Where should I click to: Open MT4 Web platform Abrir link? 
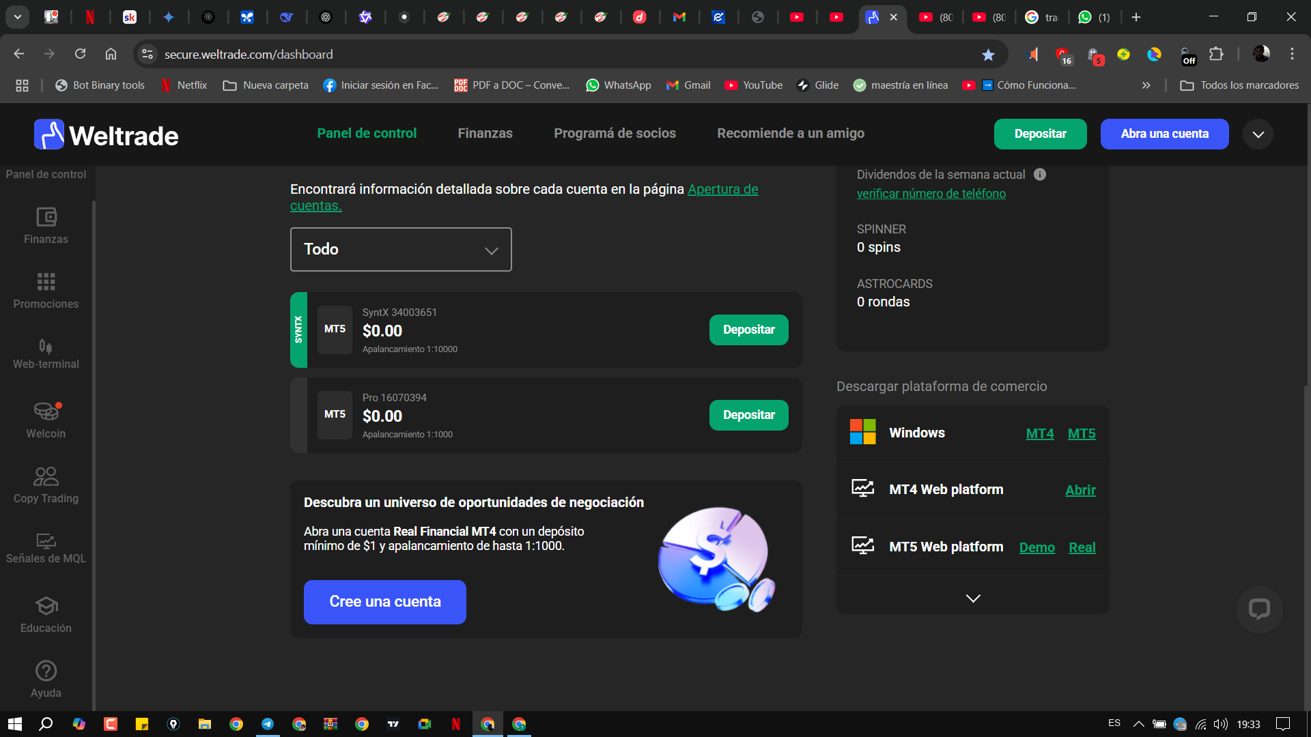tap(1080, 490)
